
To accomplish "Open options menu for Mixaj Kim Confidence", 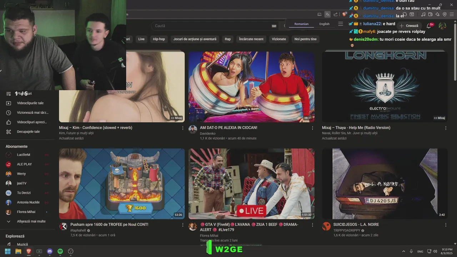I will click(183, 128).
